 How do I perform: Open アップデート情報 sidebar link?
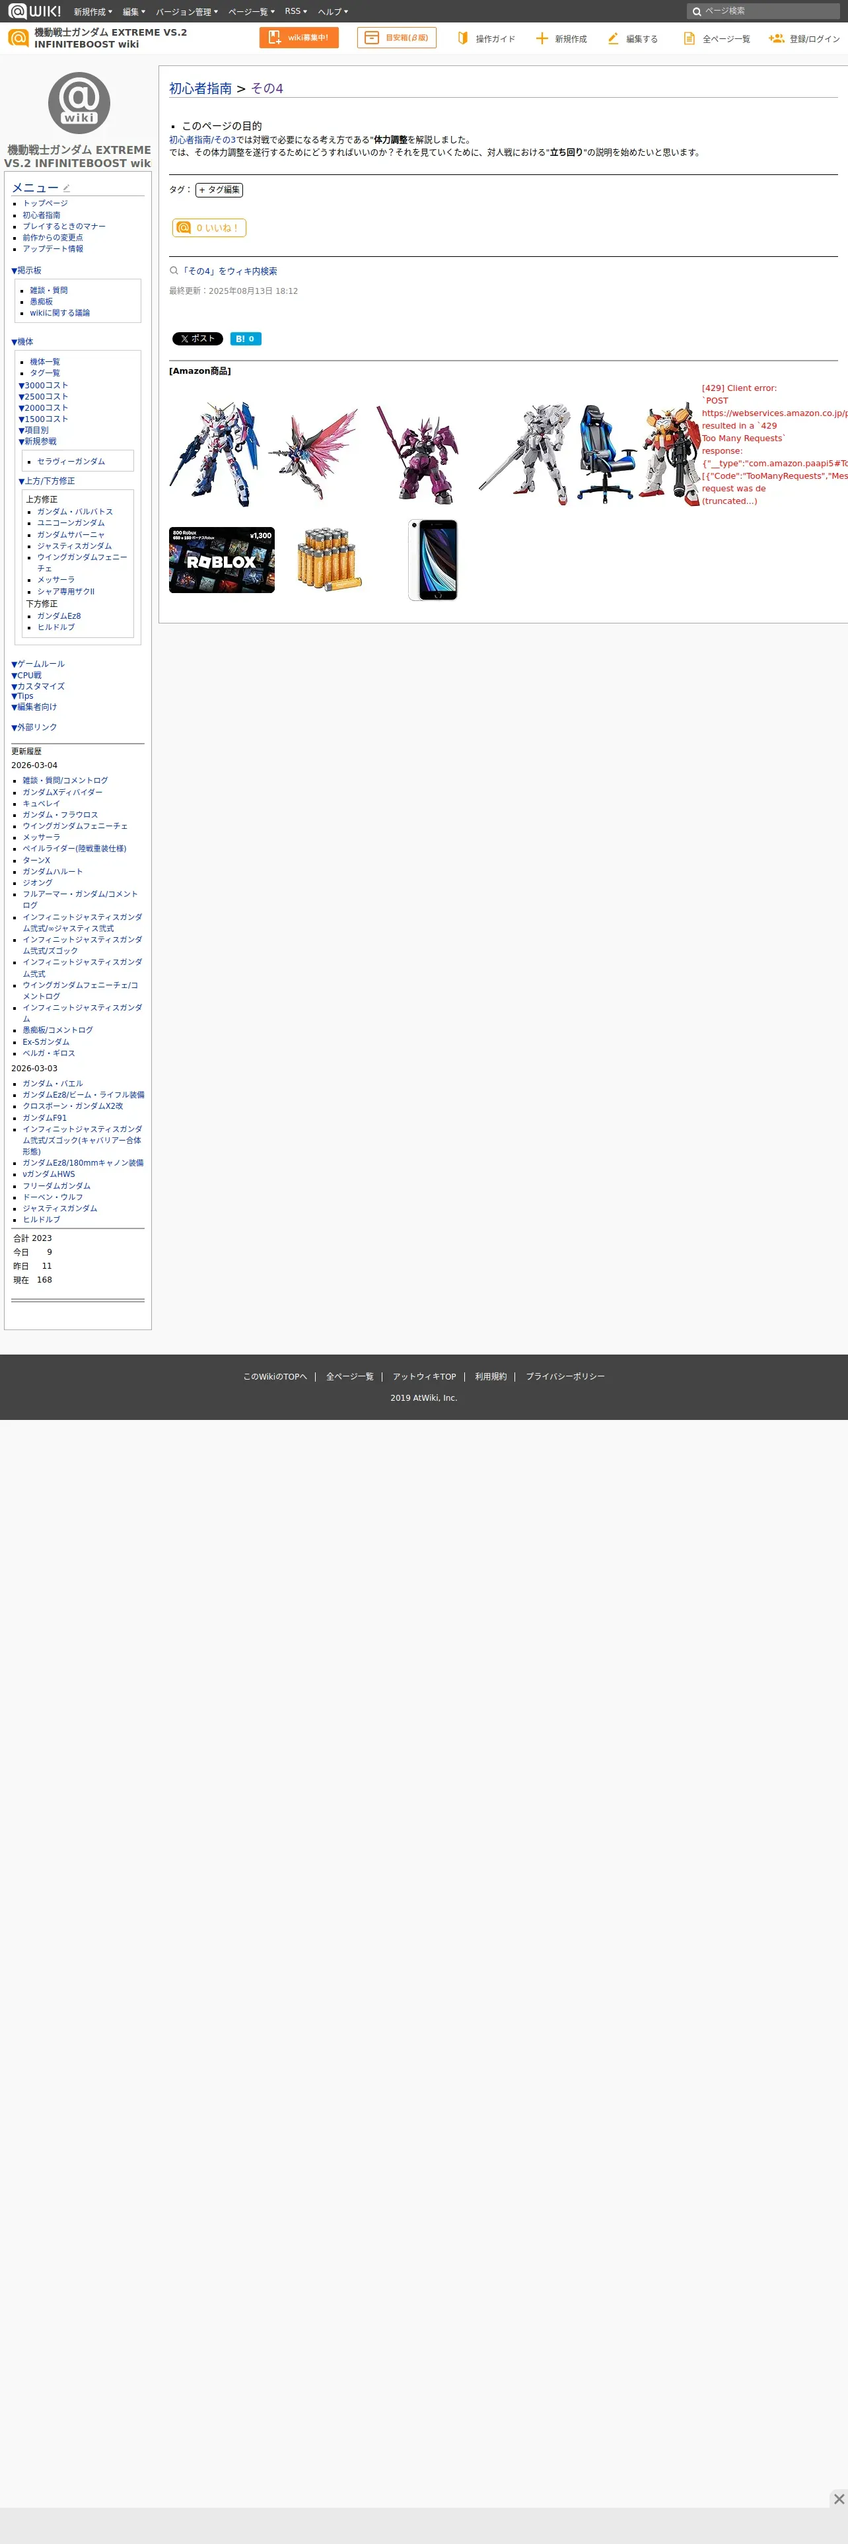[53, 249]
